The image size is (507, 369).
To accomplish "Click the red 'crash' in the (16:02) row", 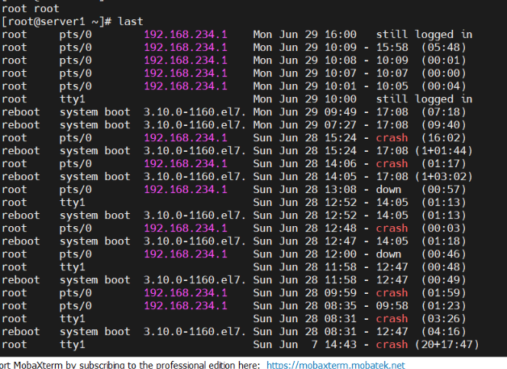I will (392, 138).
